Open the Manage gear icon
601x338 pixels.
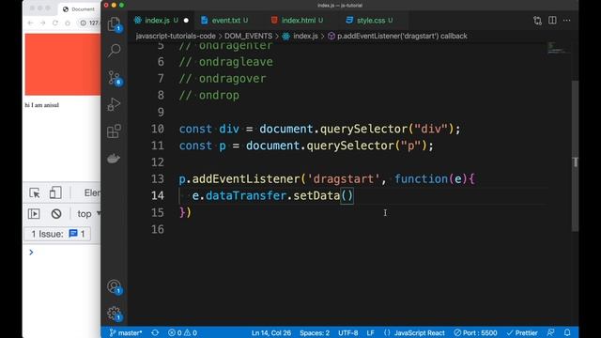point(115,314)
